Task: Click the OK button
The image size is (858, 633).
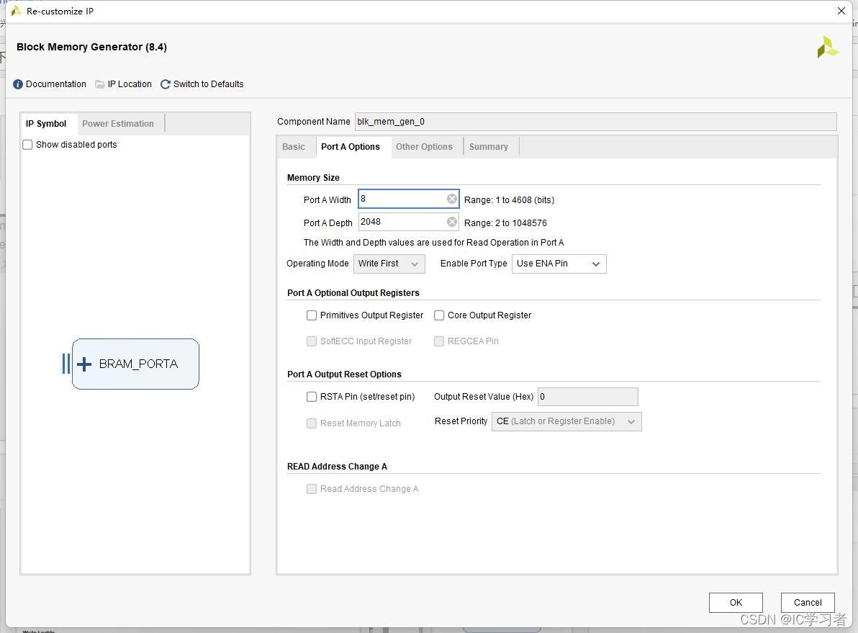Action: coord(736,602)
